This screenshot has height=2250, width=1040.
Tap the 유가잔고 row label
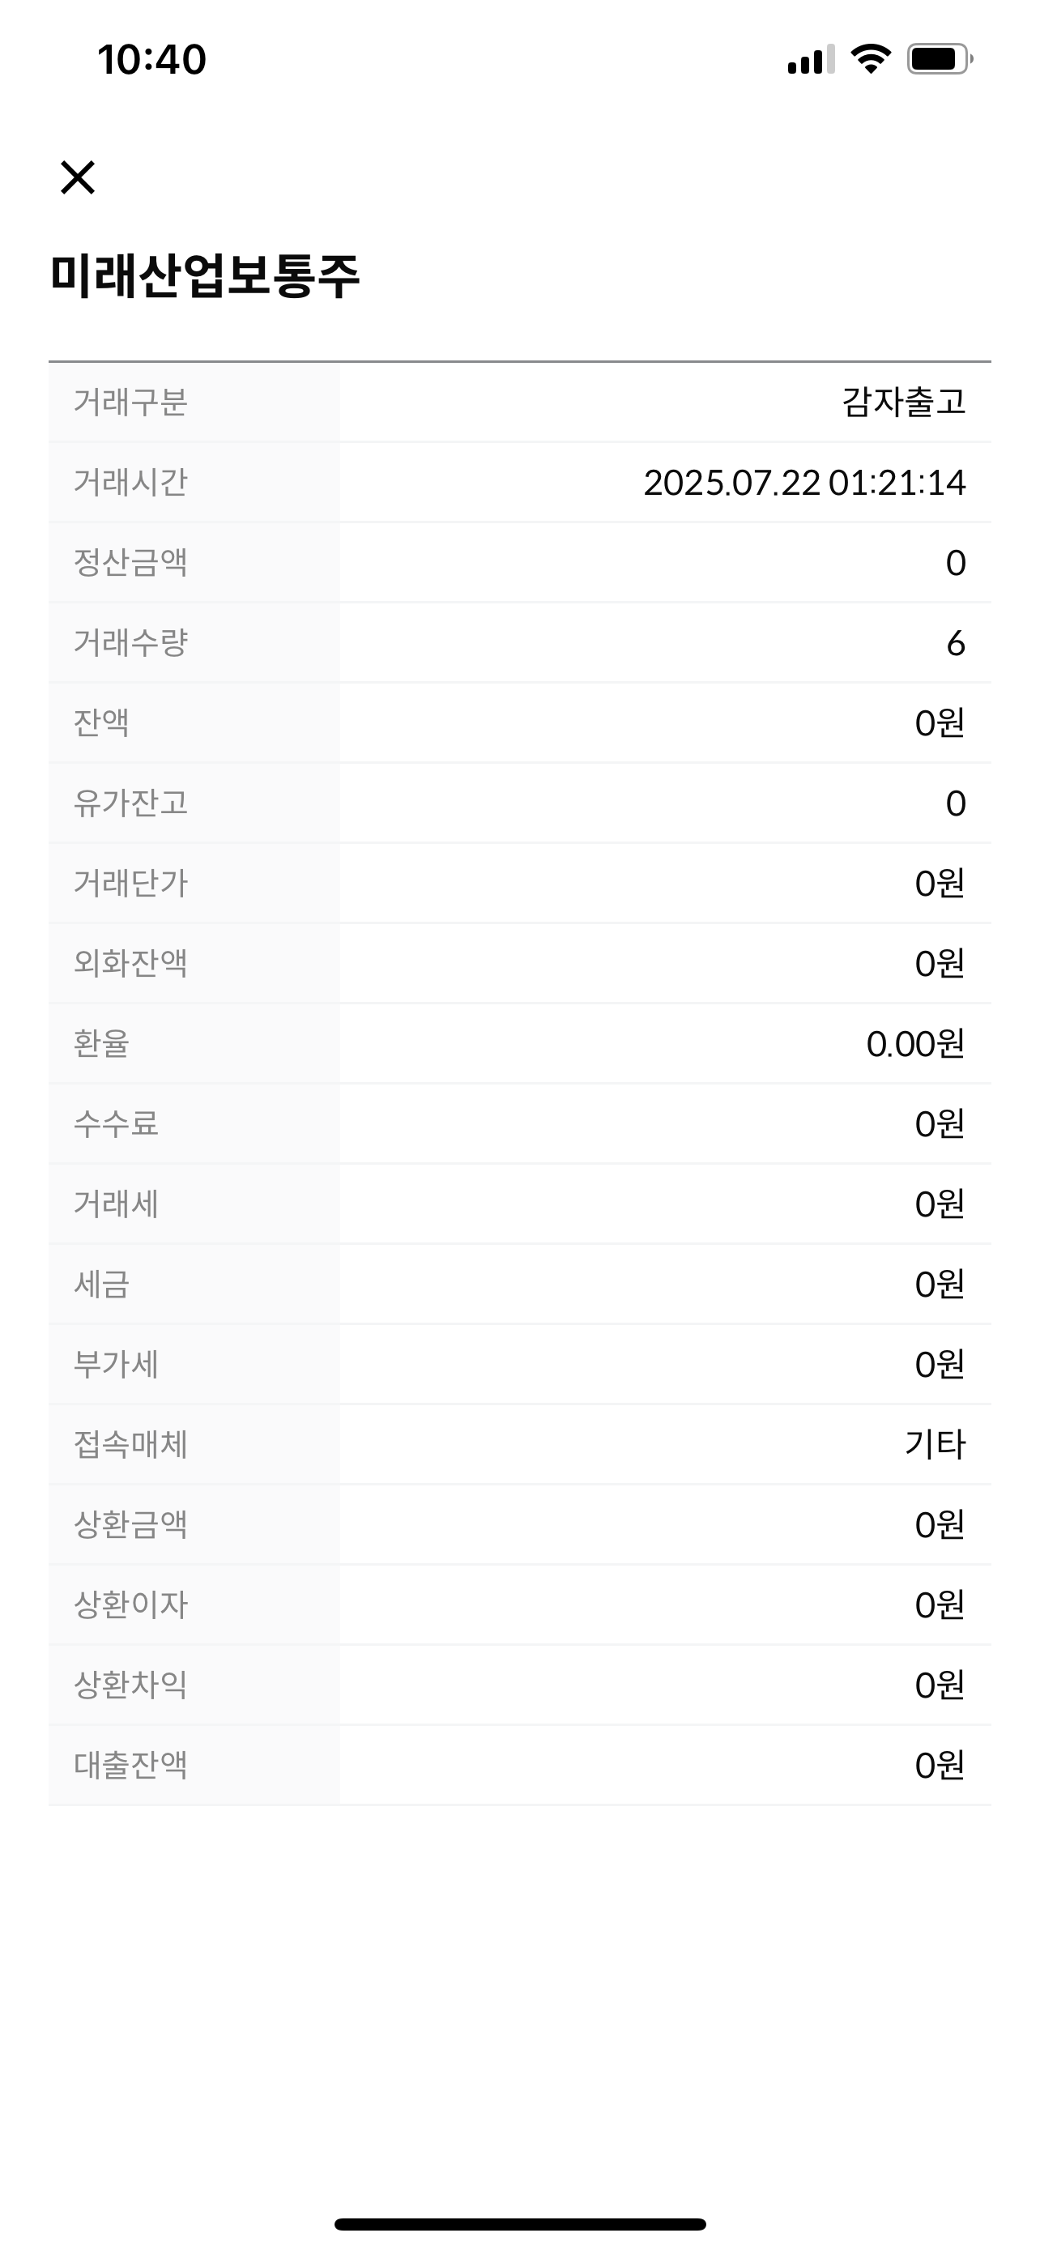coord(131,803)
